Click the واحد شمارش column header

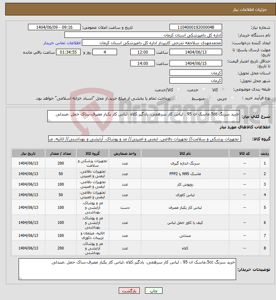pyautogui.click(x=125, y=153)
